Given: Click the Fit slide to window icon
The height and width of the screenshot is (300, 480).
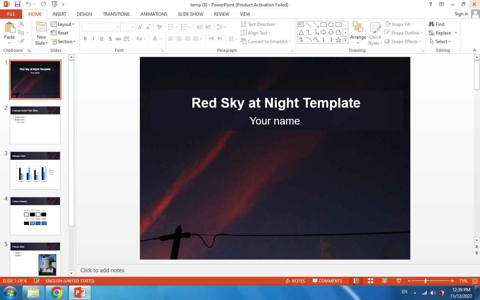Looking at the screenshot, I should [x=475, y=281].
